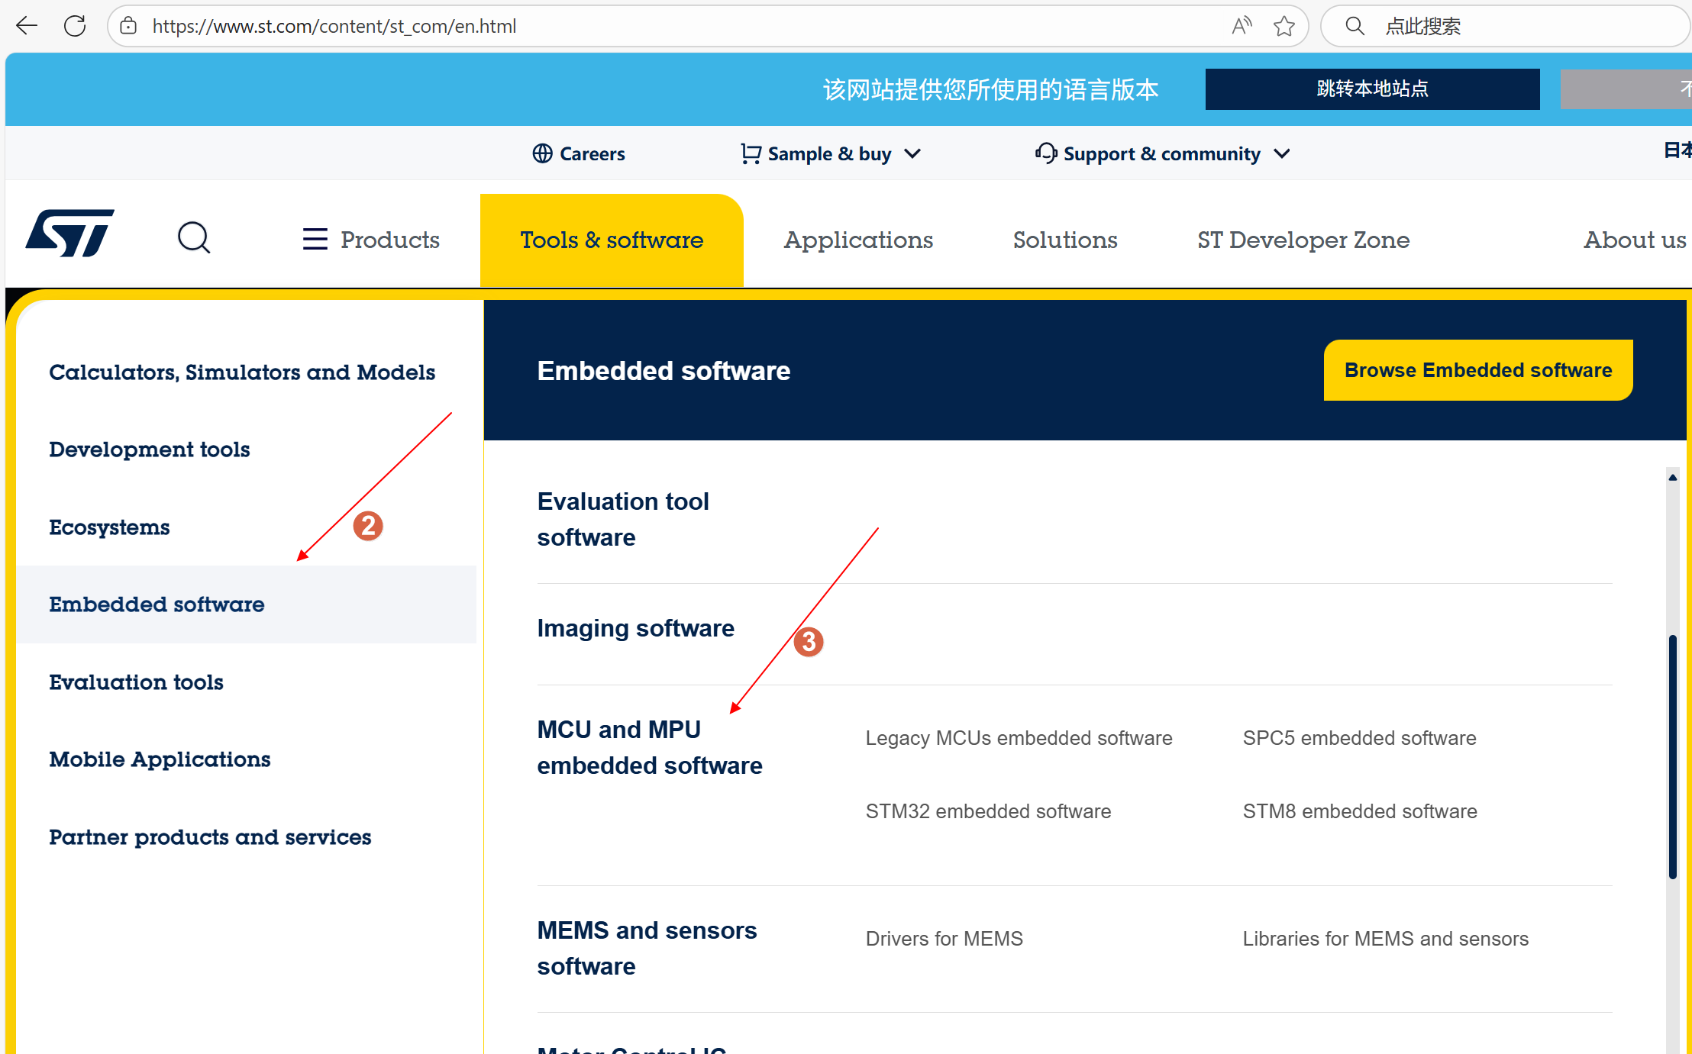Open MEMS and sensors software link
Image resolution: width=1692 pixels, height=1054 pixels.
647,948
